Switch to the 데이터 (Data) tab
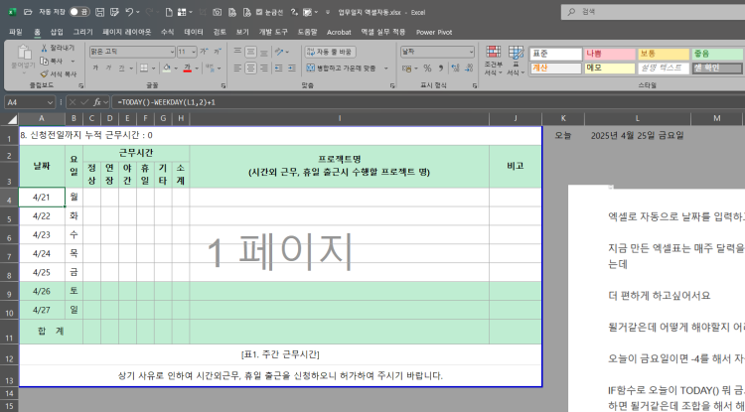This screenshot has height=412, width=745. (194, 32)
